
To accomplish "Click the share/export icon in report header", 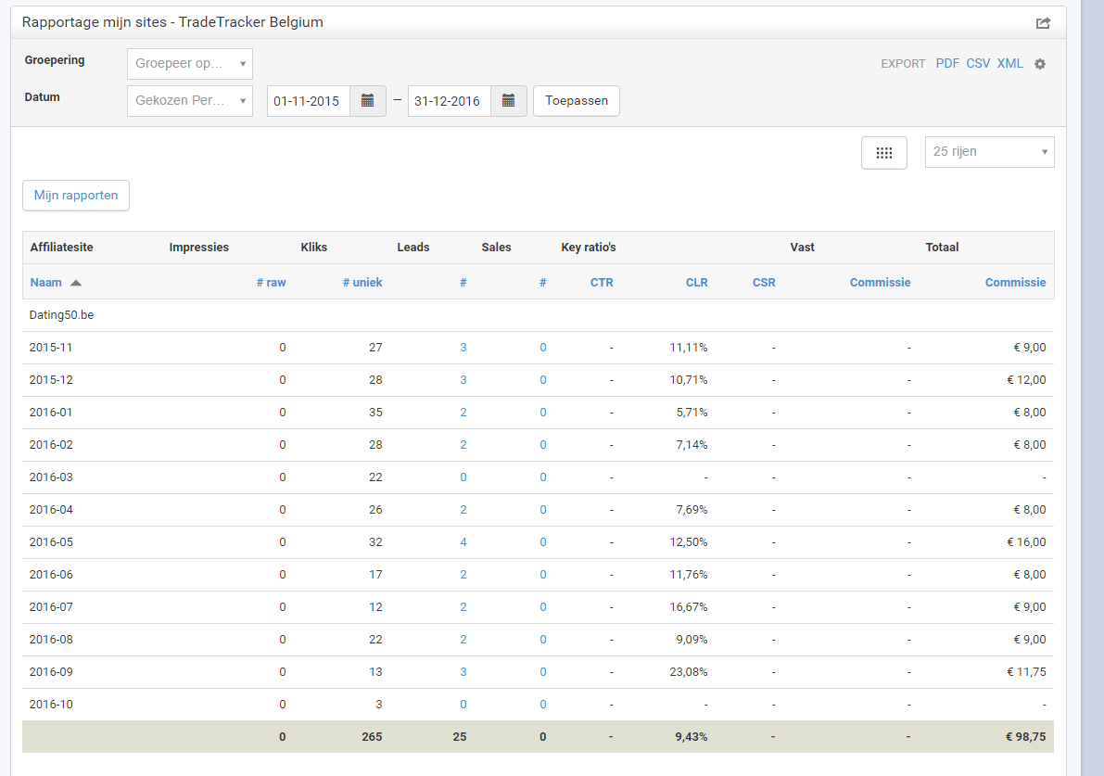I will pos(1043,23).
